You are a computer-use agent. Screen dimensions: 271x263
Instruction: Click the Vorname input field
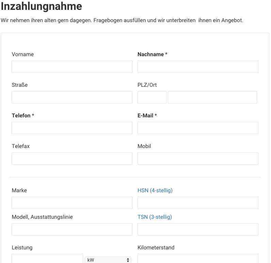click(x=72, y=67)
